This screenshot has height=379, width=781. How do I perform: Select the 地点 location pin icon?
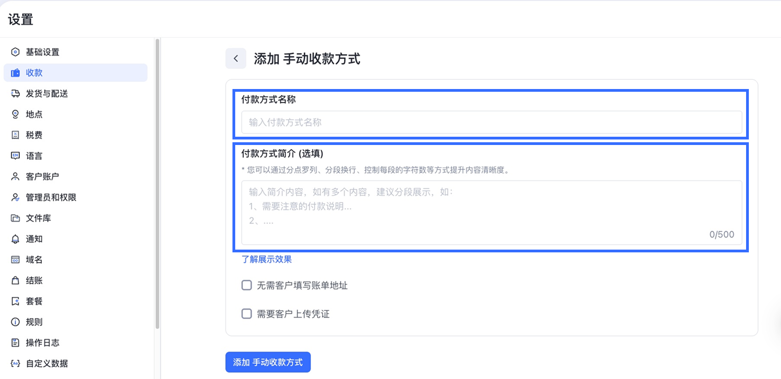[15, 114]
